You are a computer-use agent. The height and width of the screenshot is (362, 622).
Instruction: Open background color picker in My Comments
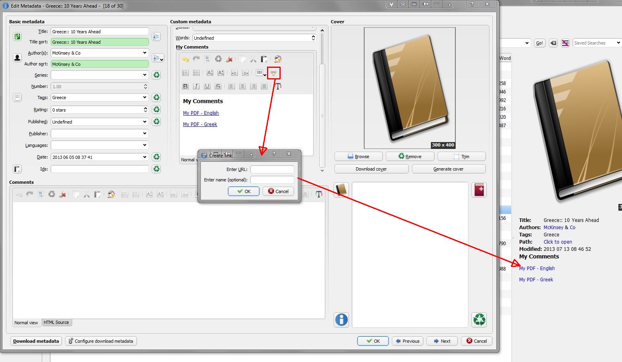point(277,59)
